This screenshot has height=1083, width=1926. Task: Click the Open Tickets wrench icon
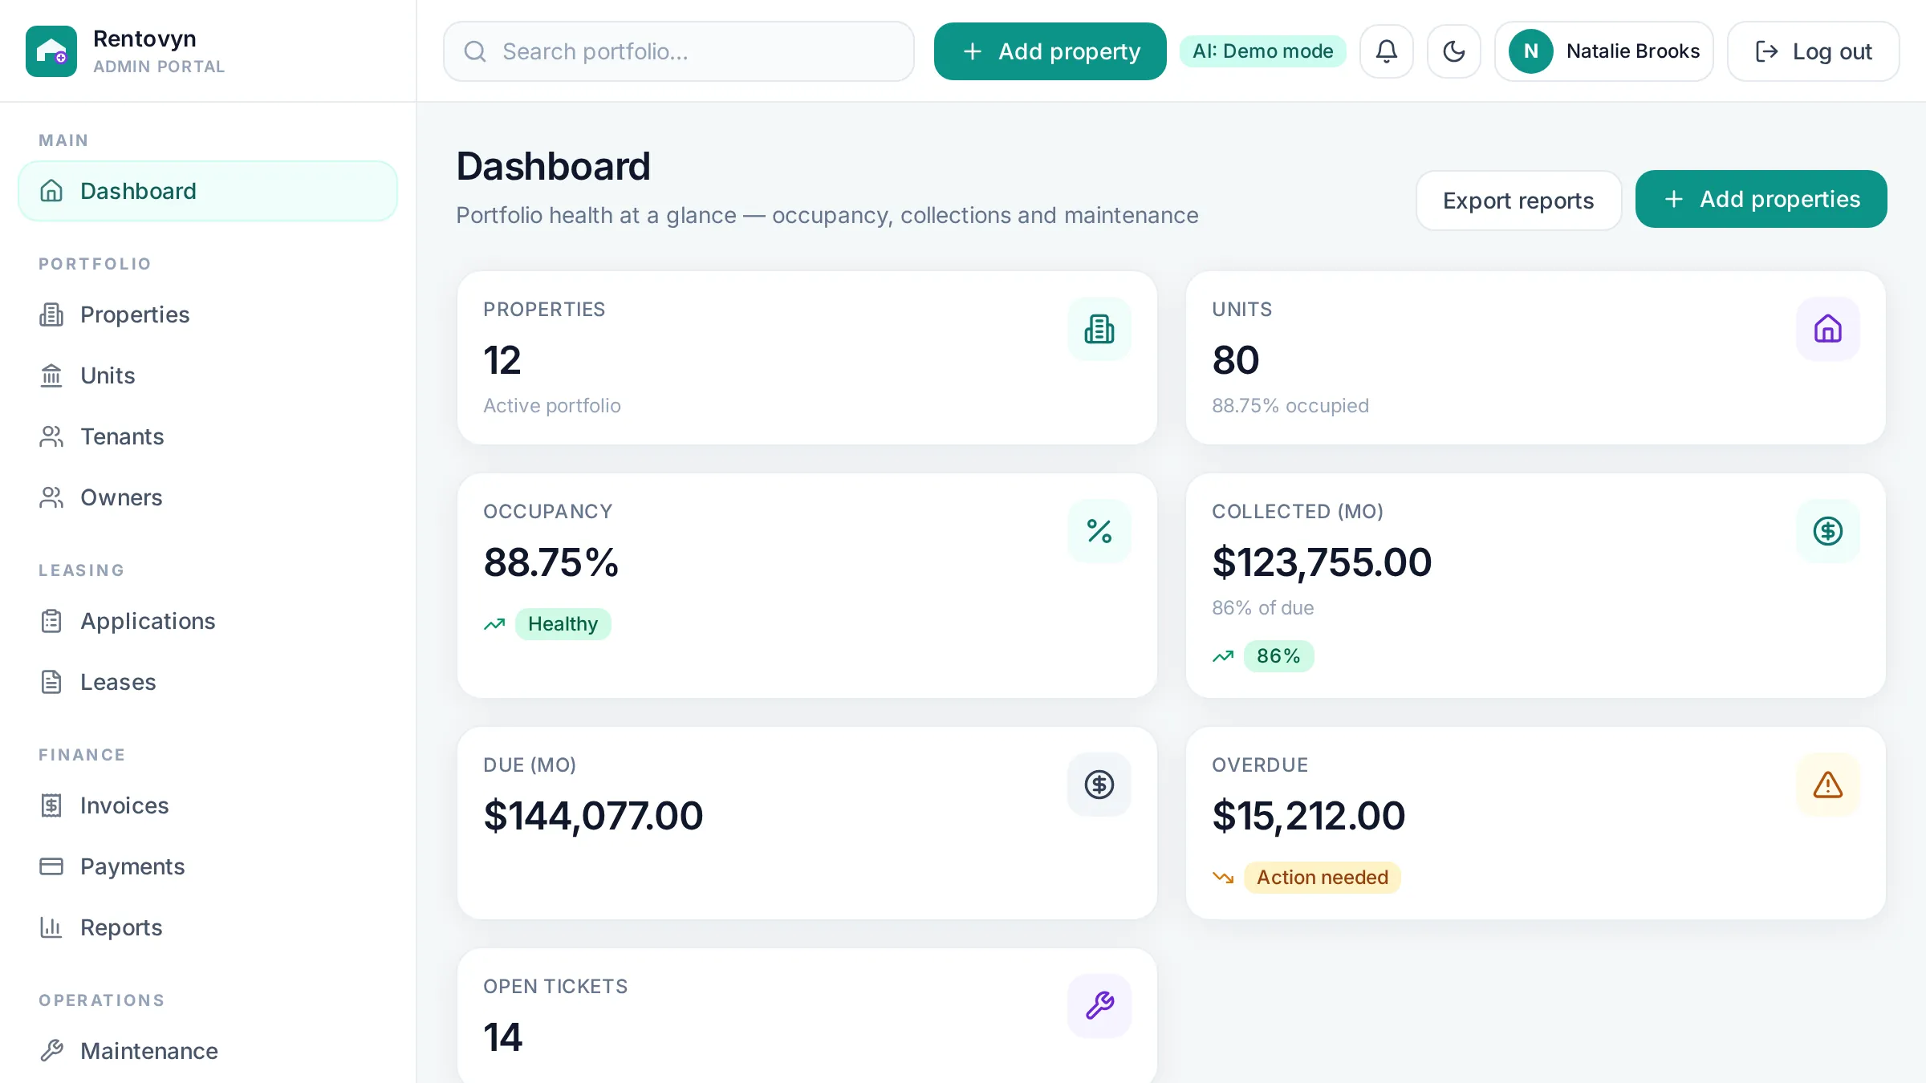click(x=1099, y=1006)
